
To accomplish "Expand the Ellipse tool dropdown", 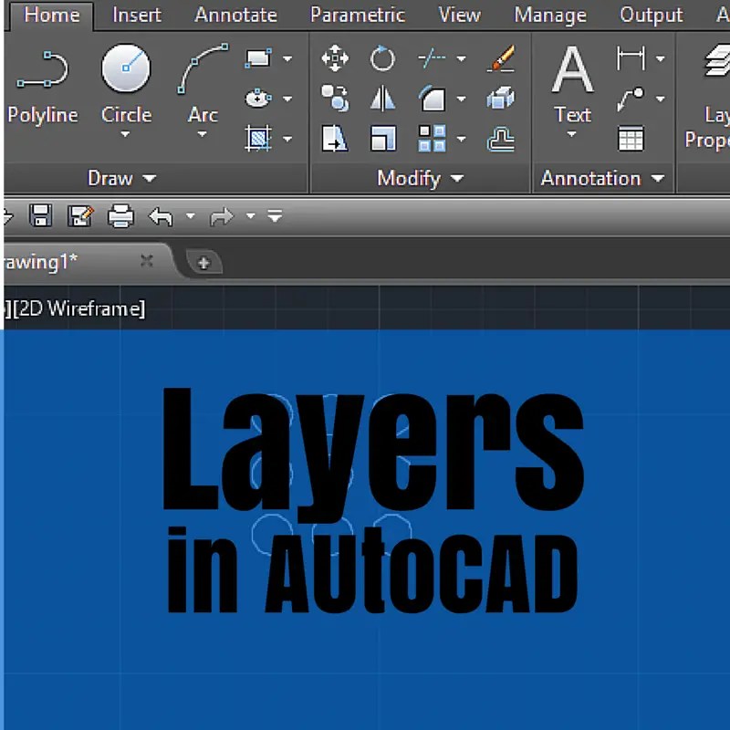I will tap(287, 99).
